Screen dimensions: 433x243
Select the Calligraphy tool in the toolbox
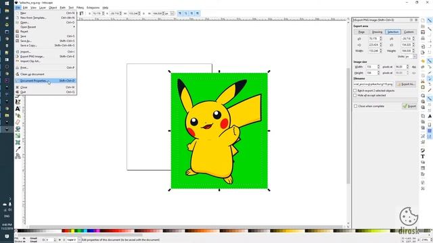coord(18,102)
